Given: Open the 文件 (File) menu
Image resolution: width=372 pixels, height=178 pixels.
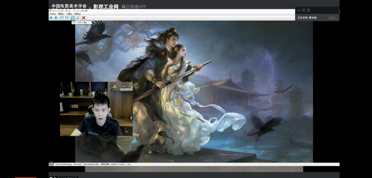Looking at the screenshot, I should (x=52, y=14).
